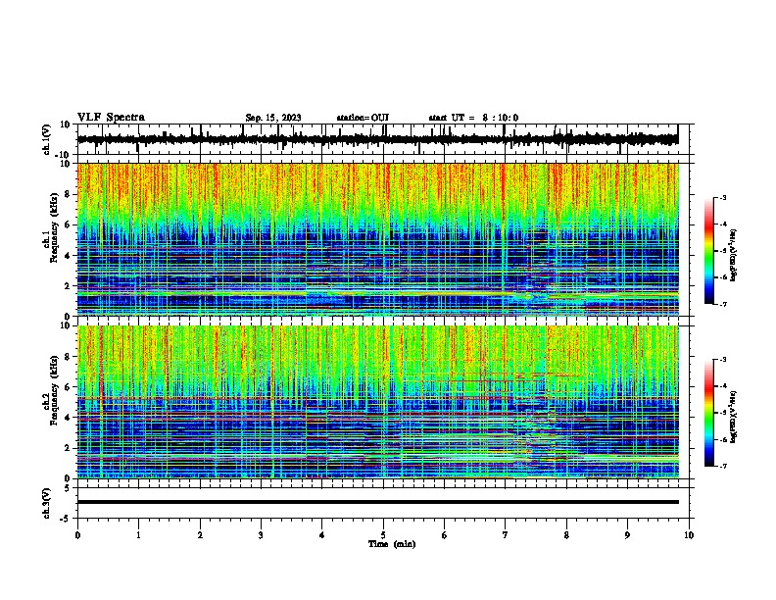Screen dimensions: 776x600
Task: Click the time axis tick '3'
Action: [x=261, y=535]
